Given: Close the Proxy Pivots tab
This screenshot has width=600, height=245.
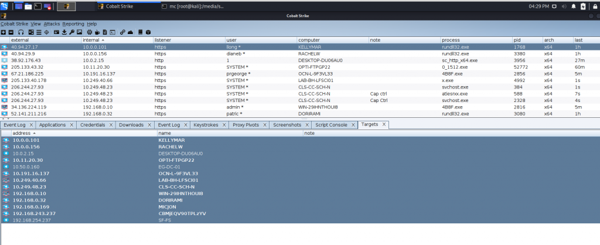Looking at the screenshot, I should [265, 125].
